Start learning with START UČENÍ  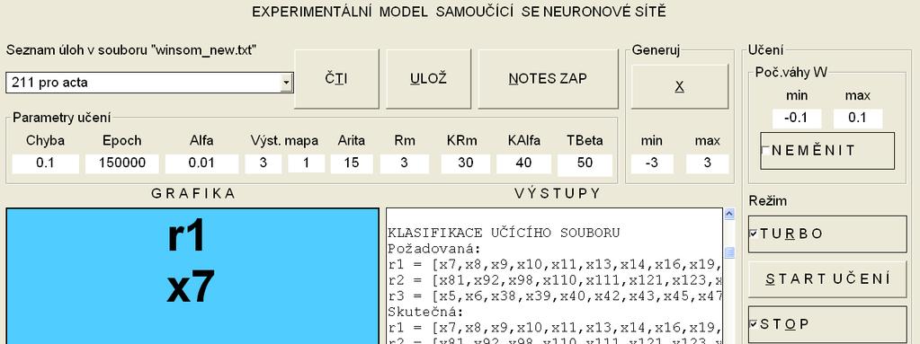pyautogui.click(x=828, y=279)
